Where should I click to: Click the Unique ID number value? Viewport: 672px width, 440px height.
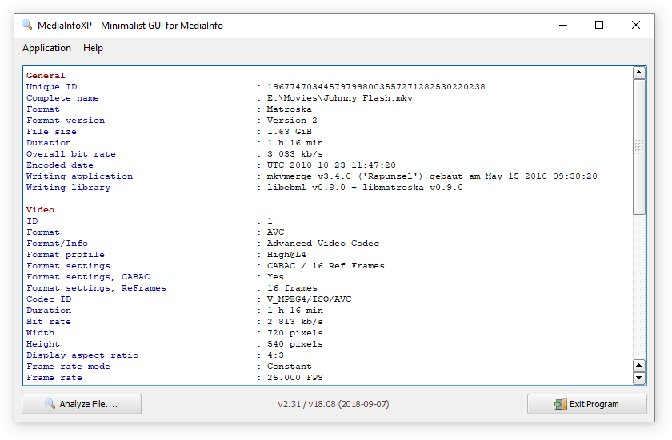click(x=376, y=87)
